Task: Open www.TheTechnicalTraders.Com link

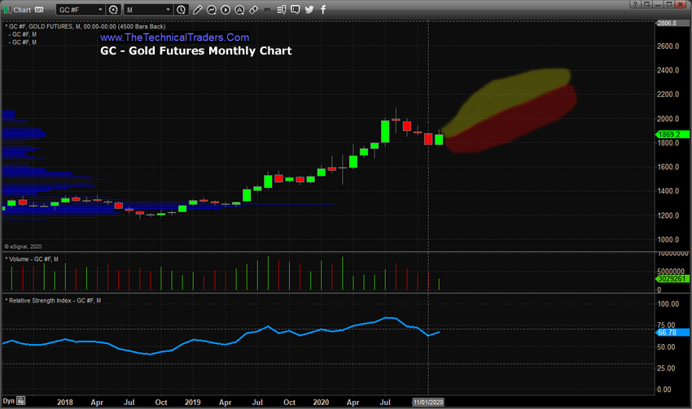Action: coord(175,37)
